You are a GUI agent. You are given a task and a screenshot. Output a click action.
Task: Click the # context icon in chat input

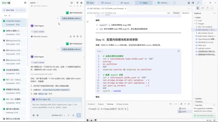(x=37, y=115)
